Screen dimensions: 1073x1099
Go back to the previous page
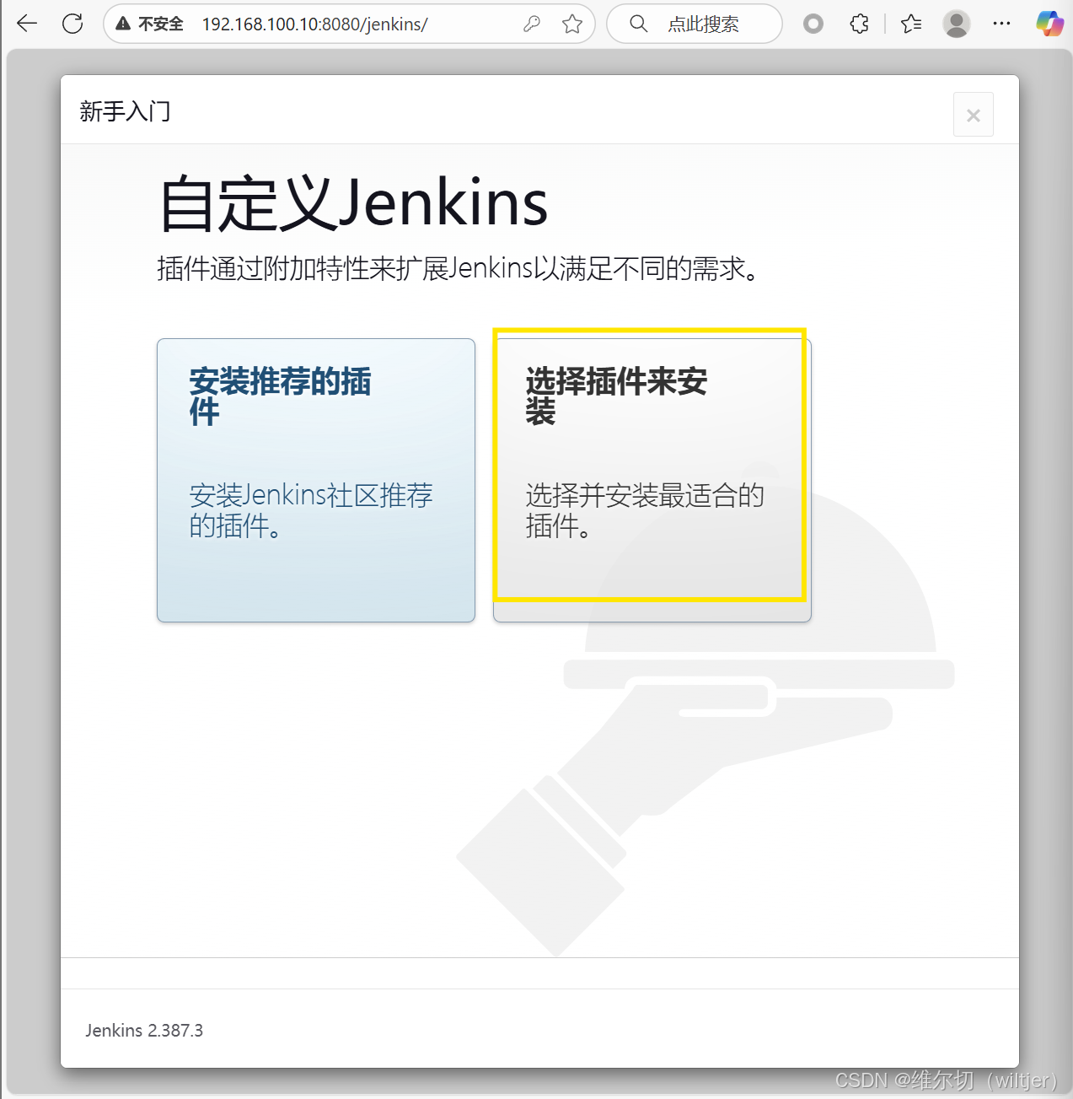[26, 24]
